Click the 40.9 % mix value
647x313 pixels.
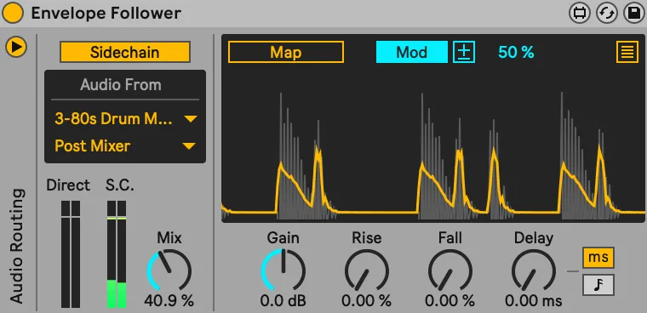coord(169,300)
